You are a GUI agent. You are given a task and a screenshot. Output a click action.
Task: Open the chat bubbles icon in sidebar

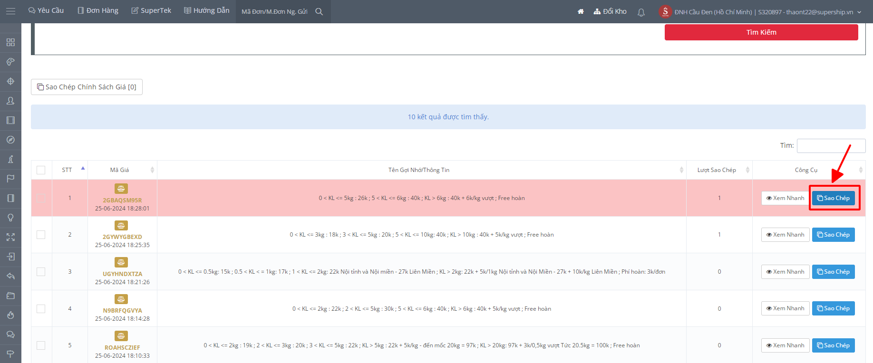coord(10,334)
